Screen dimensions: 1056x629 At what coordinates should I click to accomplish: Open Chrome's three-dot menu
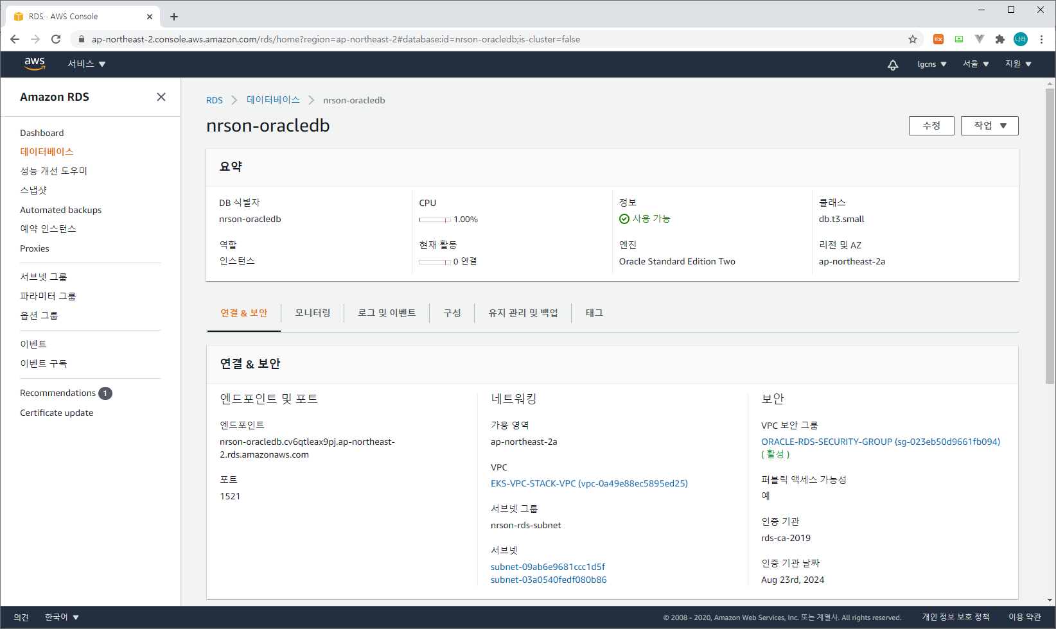click(x=1041, y=39)
